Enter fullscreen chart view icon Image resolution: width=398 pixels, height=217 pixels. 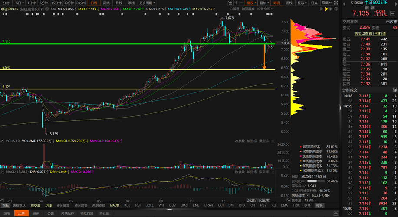[336, 3]
